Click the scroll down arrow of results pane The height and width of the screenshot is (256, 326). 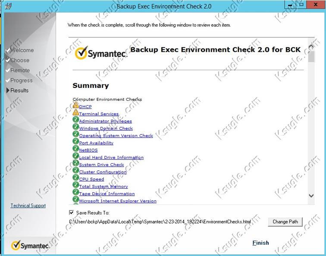point(311,196)
